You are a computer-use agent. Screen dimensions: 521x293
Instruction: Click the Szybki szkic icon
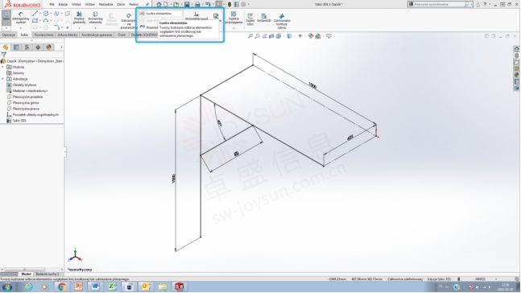[x=250, y=19]
